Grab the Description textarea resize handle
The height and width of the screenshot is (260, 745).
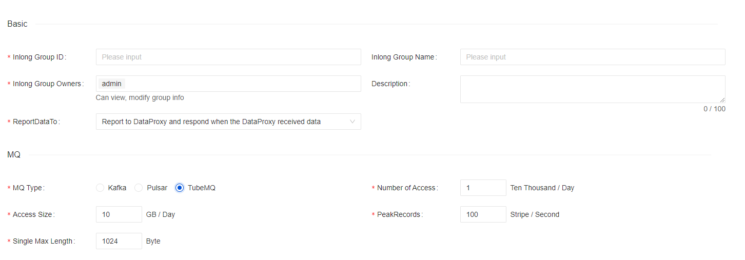pyautogui.click(x=722, y=100)
